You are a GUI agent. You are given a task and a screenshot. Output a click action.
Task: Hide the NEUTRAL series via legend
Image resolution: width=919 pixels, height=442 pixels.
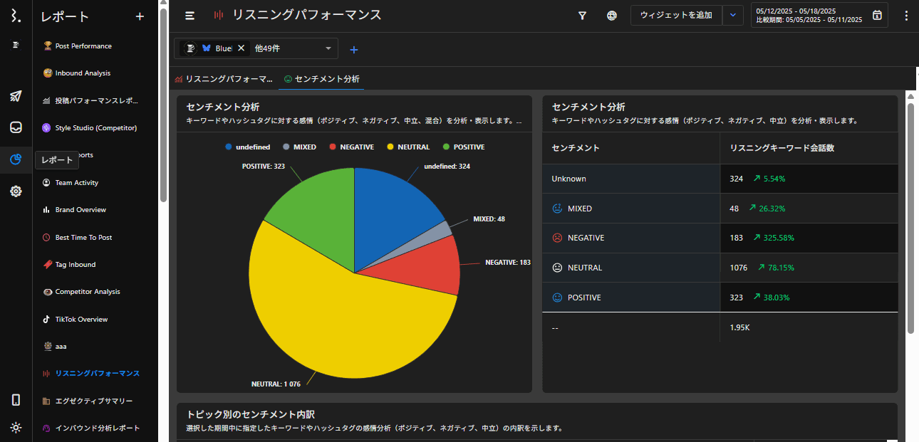(408, 147)
